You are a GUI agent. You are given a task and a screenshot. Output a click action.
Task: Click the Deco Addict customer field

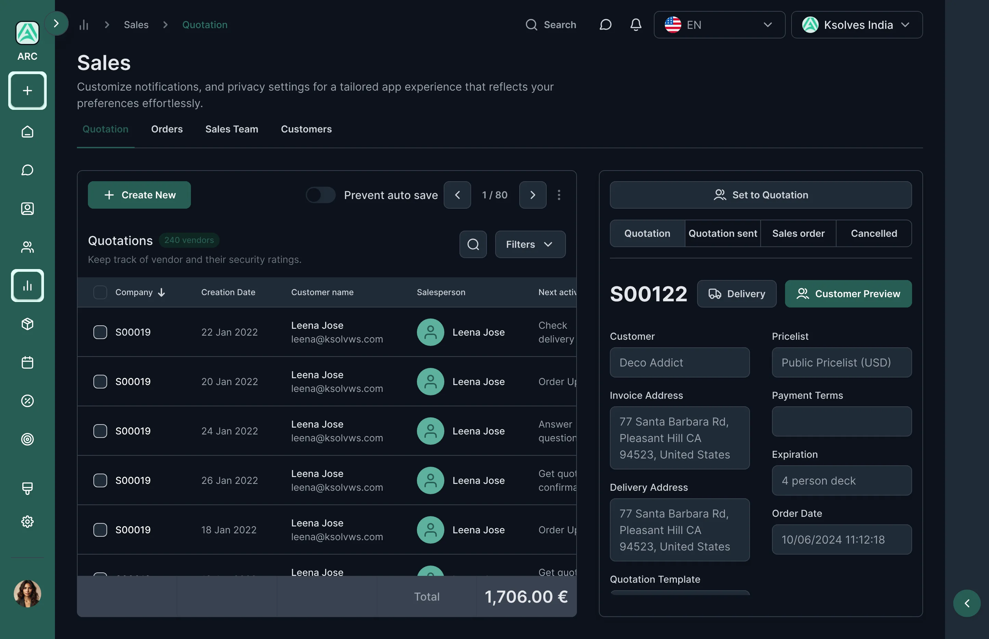pyautogui.click(x=680, y=362)
